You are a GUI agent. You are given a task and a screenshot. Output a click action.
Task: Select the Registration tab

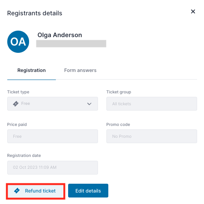coord(31,70)
